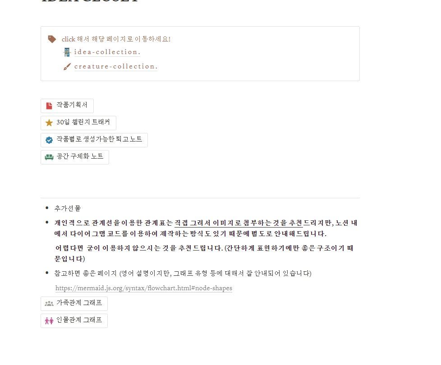
Task: Click the callout text 'click 해서 해당 페이지로 이동하세요!'
Action: (x=116, y=39)
